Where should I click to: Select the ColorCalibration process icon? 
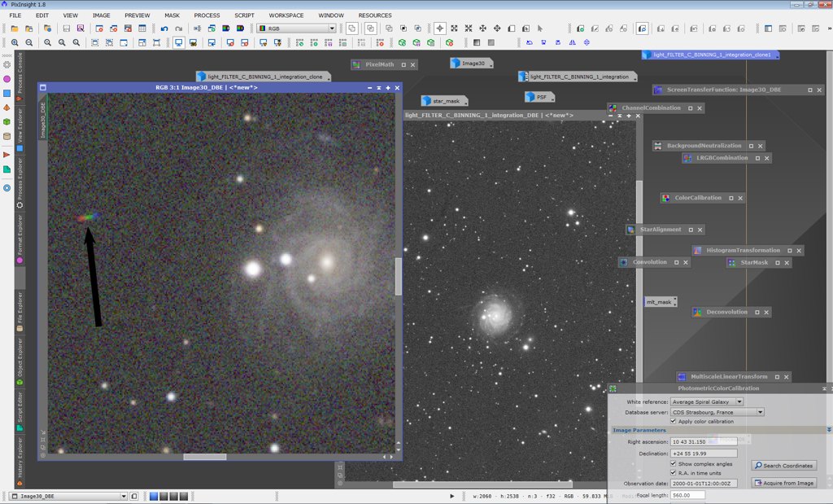coord(665,198)
